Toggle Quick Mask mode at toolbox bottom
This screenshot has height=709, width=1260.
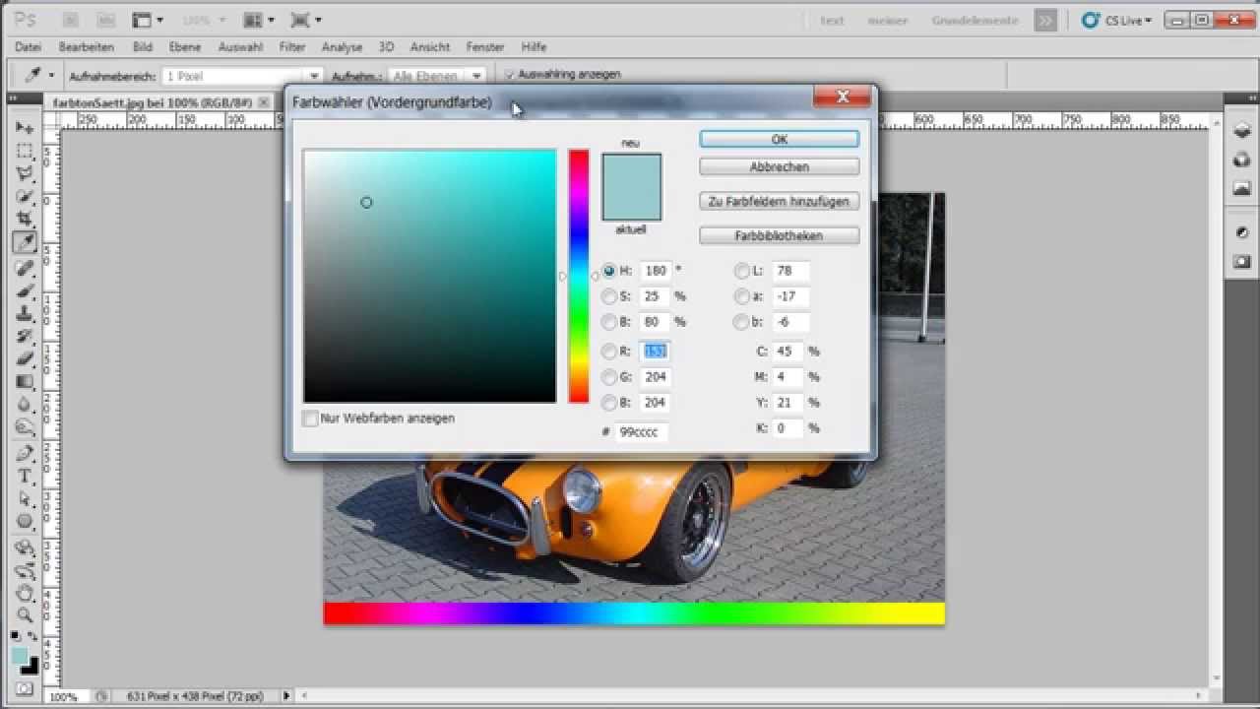25,688
